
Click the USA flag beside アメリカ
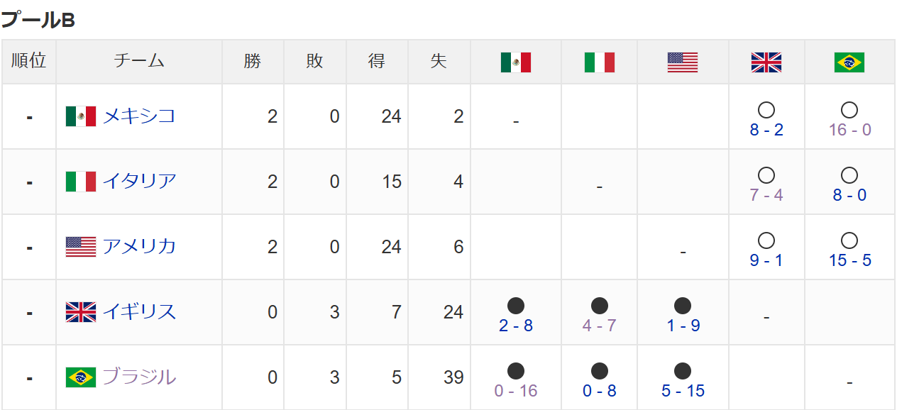pos(81,247)
